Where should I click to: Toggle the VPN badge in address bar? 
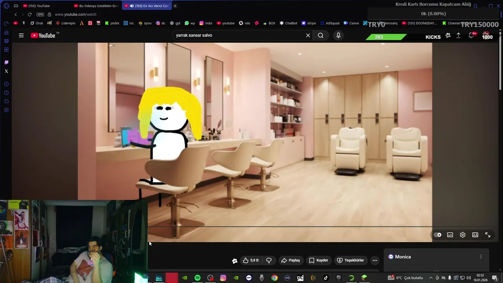point(40,15)
